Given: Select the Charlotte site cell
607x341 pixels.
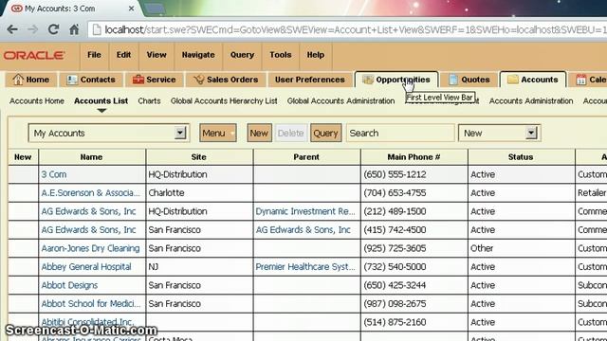Looking at the screenshot, I should pos(199,193).
